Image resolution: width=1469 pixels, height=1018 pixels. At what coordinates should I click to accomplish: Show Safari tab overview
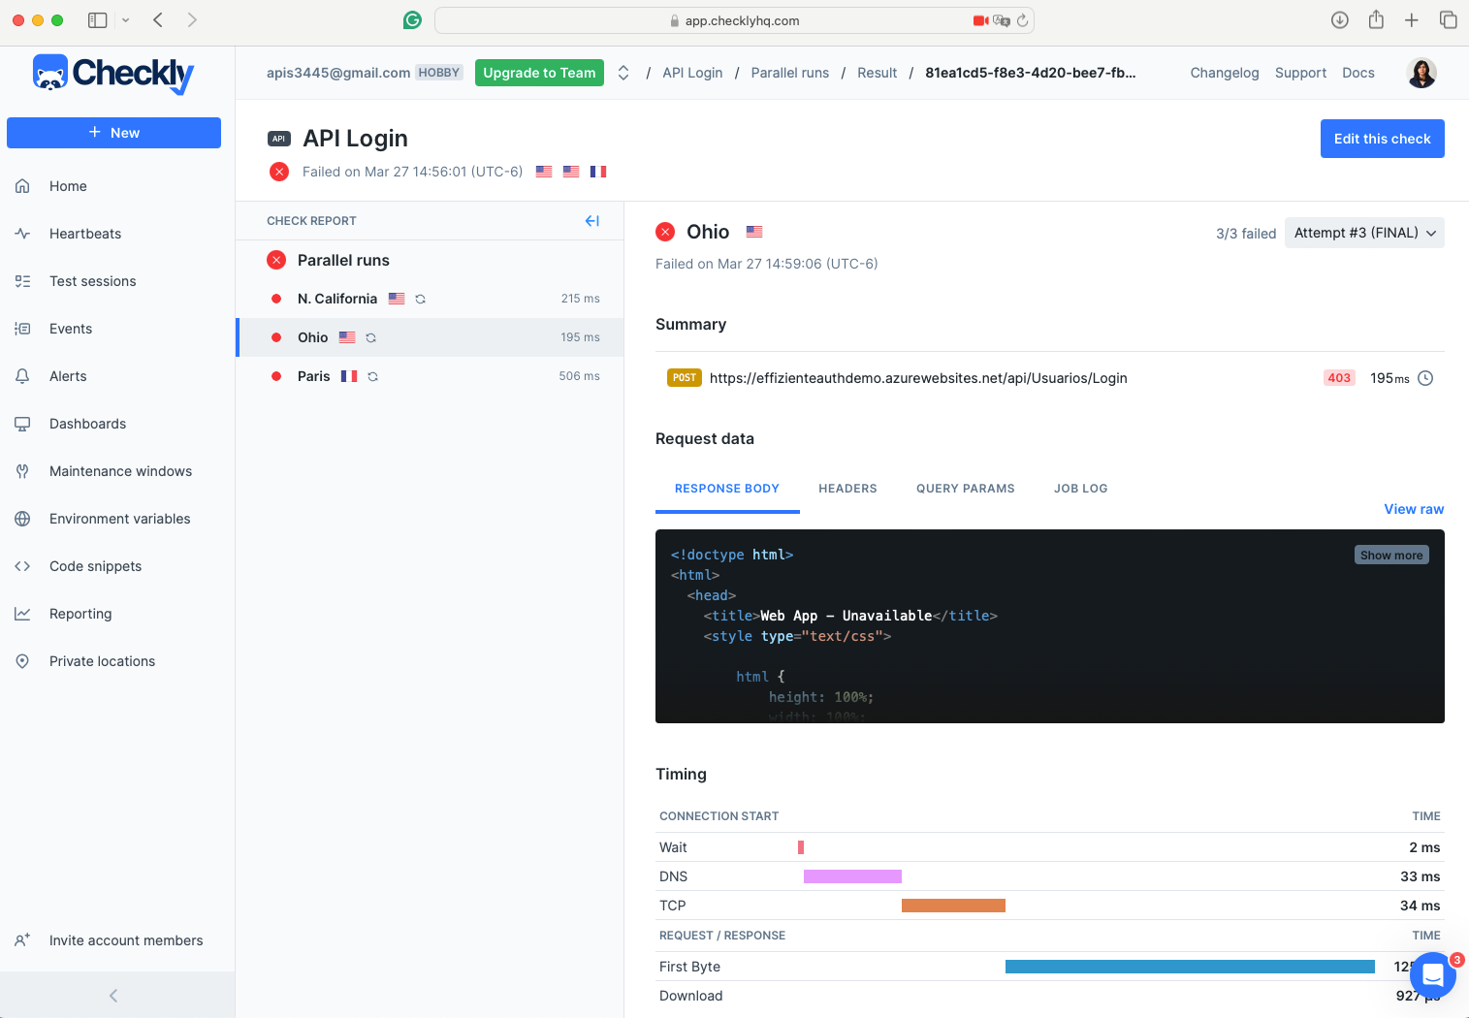(1449, 20)
